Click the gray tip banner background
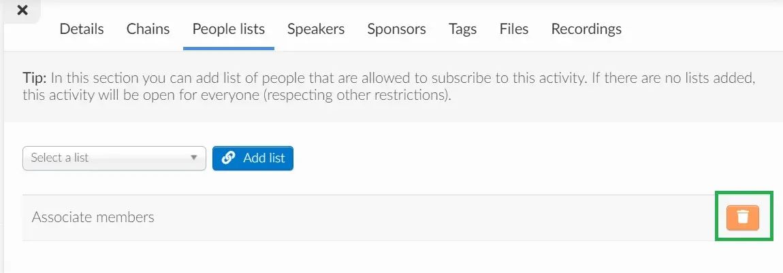The image size is (783, 273). pyautogui.click(x=393, y=87)
